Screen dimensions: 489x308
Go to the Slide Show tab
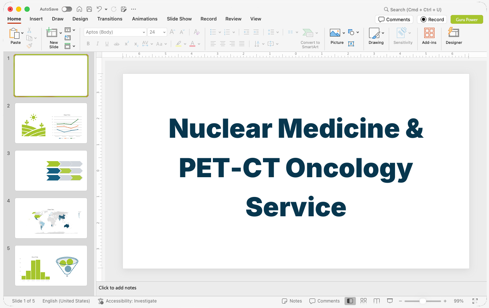[179, 19]
